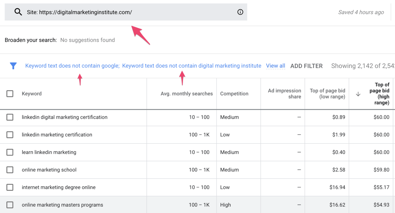Check the select-all checkbox in the Keyword header
Viewport: 395px width, 213px height.
coord(10,94)
